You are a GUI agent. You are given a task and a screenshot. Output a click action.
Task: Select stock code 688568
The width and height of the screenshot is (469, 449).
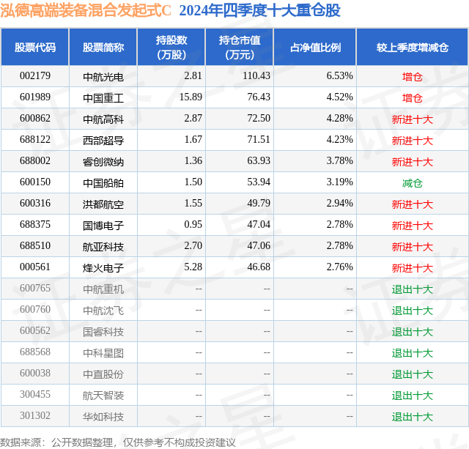pos(35,352)
